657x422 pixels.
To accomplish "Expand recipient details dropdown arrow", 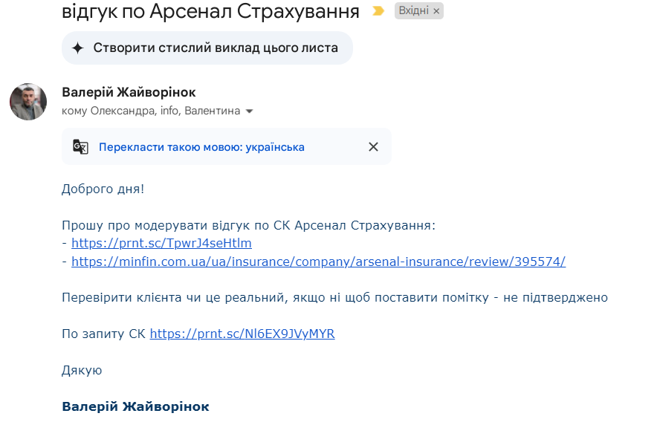I will tap(250, 111).
